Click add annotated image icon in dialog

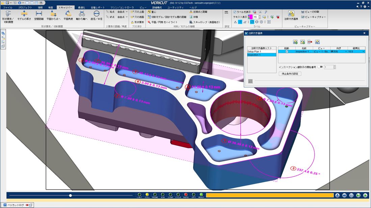coord(295,42)
